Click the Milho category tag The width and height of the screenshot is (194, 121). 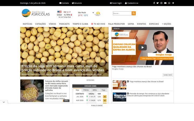(x=66, y=101)
